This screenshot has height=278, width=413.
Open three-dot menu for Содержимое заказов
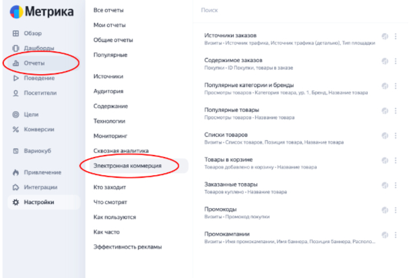395,62
